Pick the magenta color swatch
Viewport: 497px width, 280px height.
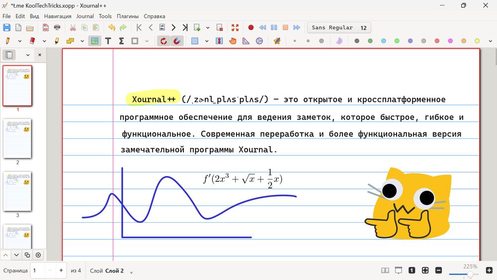(450, 41)
